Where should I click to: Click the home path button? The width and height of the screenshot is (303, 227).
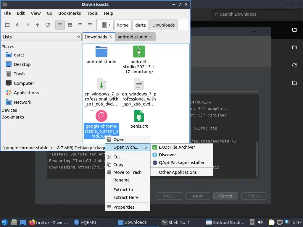(123, 25)
